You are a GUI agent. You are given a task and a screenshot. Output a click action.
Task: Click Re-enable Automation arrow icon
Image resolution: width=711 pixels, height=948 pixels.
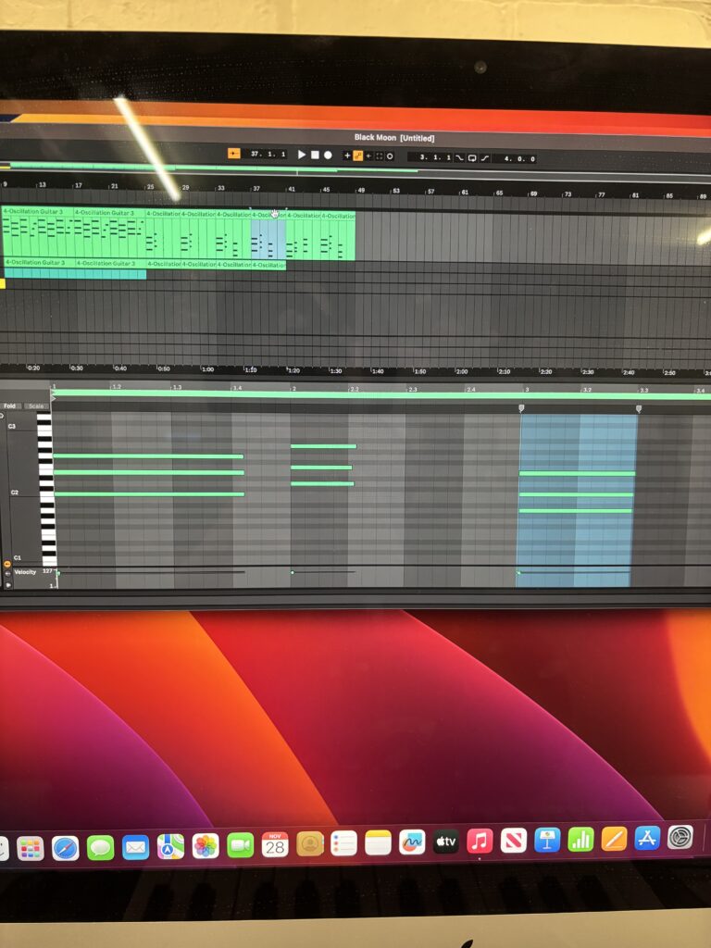tap(368, 156)
